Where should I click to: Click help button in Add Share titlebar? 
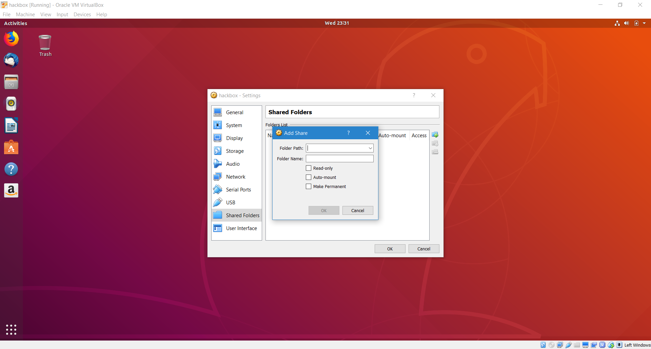[348, 133]
